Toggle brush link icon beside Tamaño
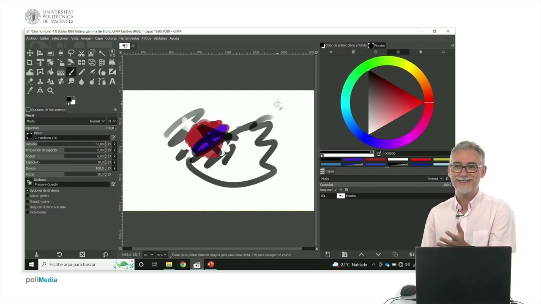Screen dimensions: 541x304 point(115,144)
